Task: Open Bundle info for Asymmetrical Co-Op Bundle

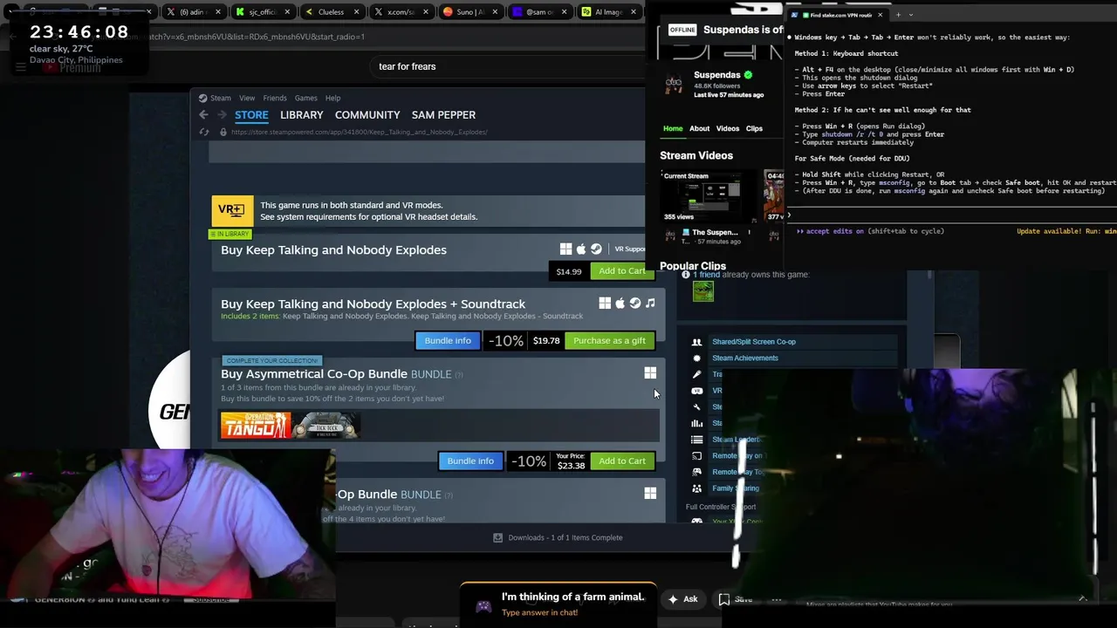Action: click(x=470, y=461)
